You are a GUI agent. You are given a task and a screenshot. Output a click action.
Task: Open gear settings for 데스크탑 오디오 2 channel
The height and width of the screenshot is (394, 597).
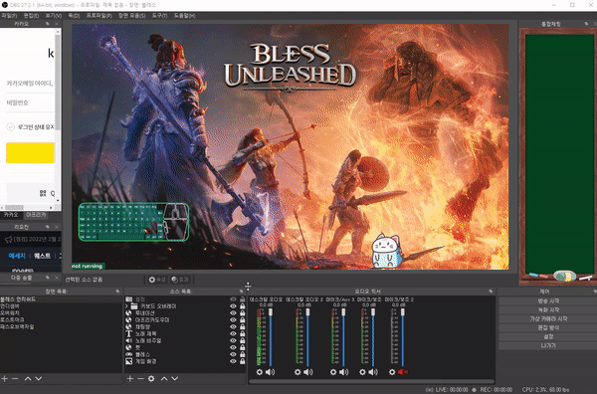298,372
